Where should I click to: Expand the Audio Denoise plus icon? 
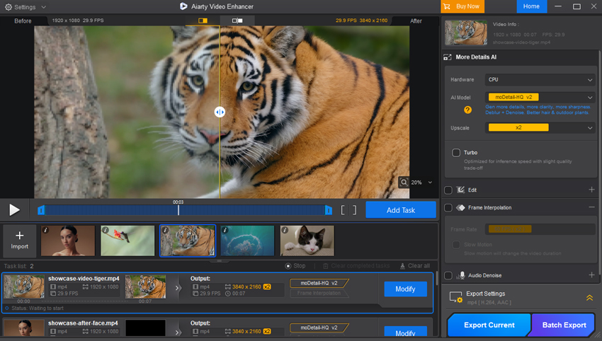click(591, 275)
